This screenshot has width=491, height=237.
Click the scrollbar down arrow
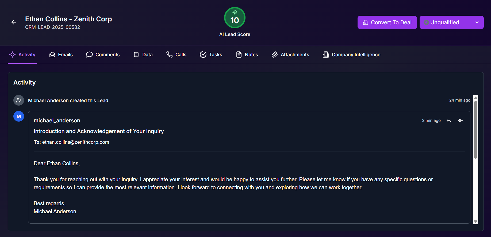coord(475,222)
